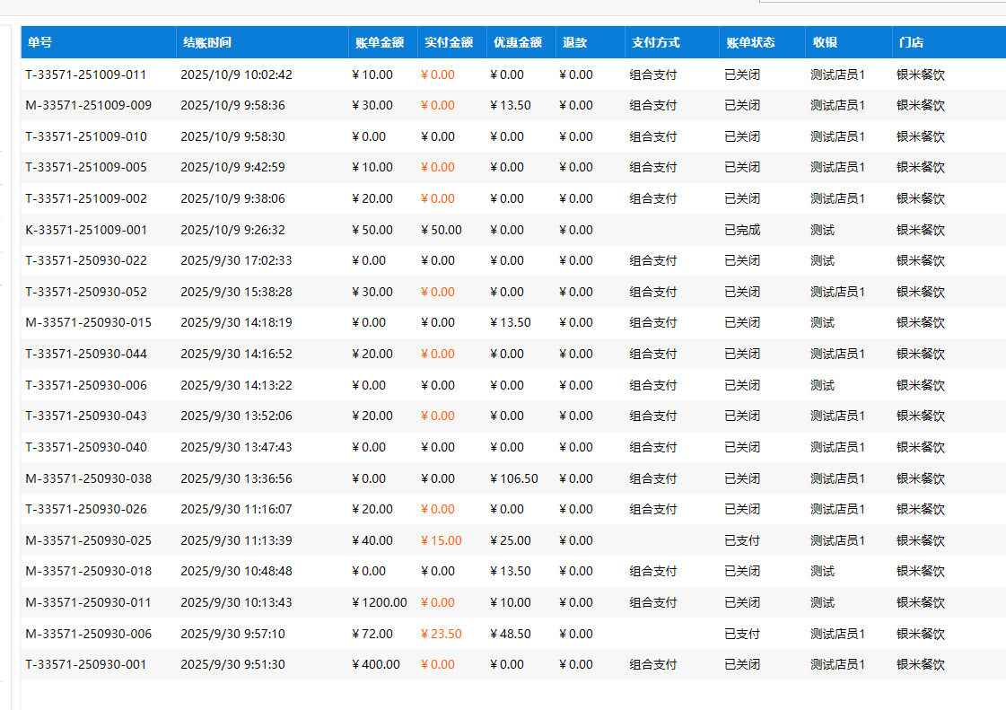Click the 门店 column header

click(912, 42)
